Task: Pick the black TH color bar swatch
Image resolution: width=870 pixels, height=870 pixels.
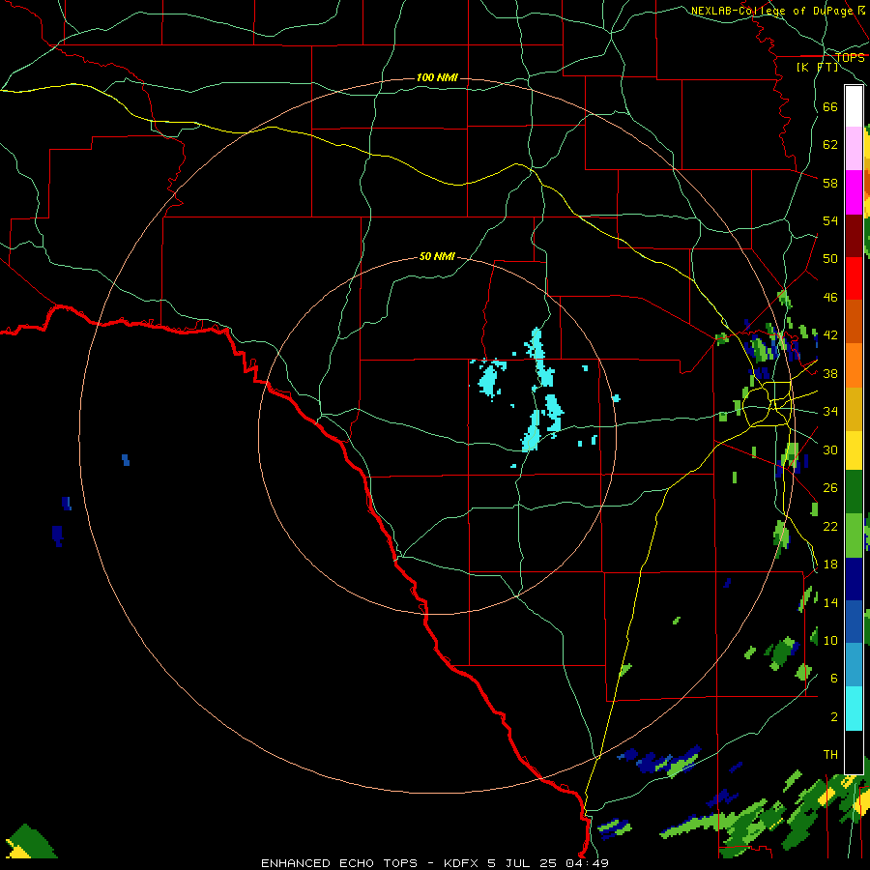Action: click(854, 752)
